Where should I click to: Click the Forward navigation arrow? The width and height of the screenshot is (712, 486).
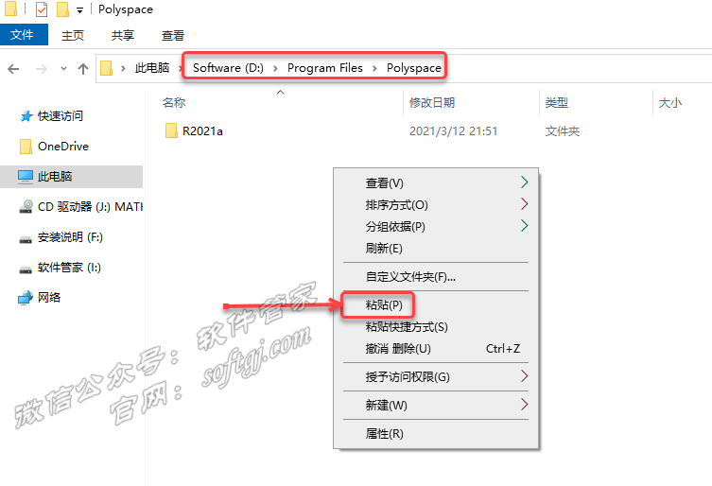42,69
